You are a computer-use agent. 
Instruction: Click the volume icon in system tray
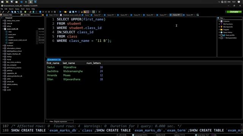pyautogui.click(x=225, y=2)
